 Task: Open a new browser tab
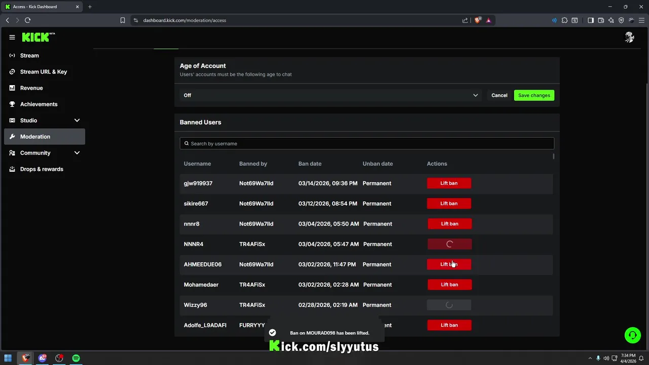click(x=90, y=7)
